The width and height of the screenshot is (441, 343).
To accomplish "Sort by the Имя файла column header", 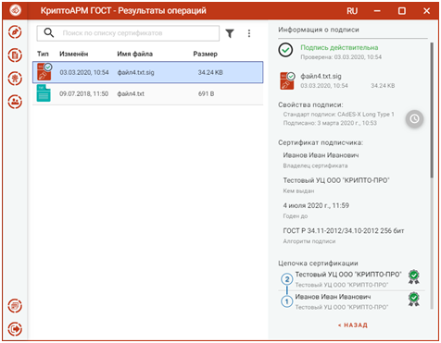I will pyautogui.click(x=134, y=54).
